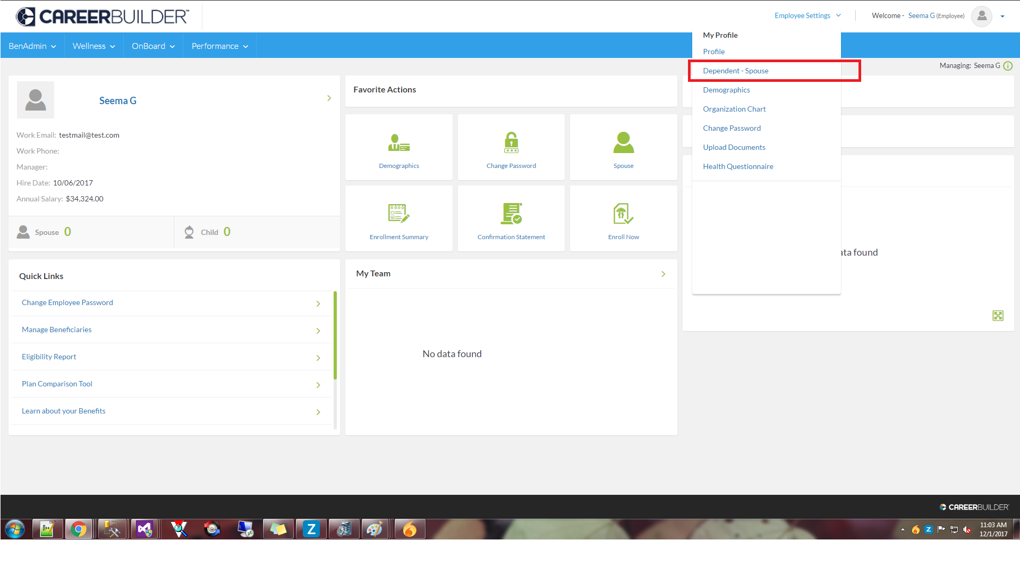Click the info icon beside Managing Seema G
The image size is (1020, 574).
point(1008,66)
